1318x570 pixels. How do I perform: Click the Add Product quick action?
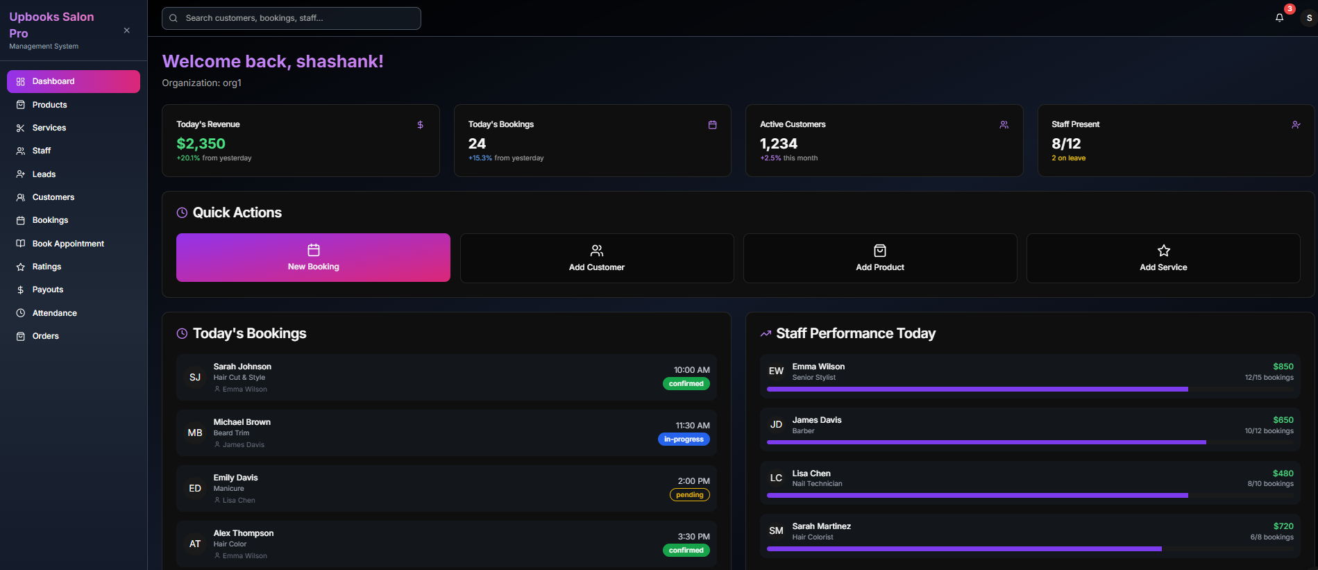pos(880,258)
